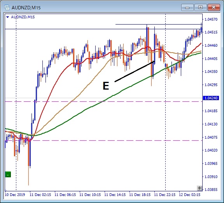Click the green minus collapse box
The image size is (224, 203).
click(x=8, y=175)
